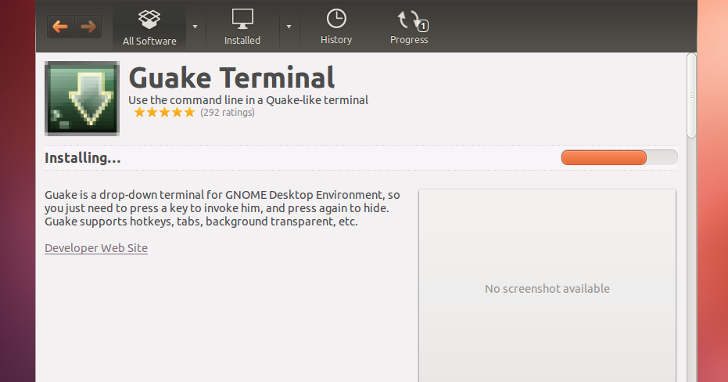Click the Guake description paragraph
Screen dimensions: 728x382
[222, 208]
